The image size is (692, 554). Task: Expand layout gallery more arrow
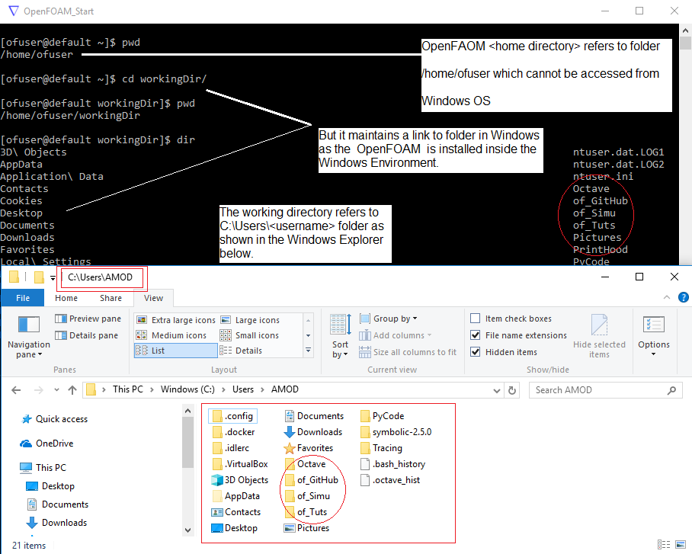(x=308, y=351)
